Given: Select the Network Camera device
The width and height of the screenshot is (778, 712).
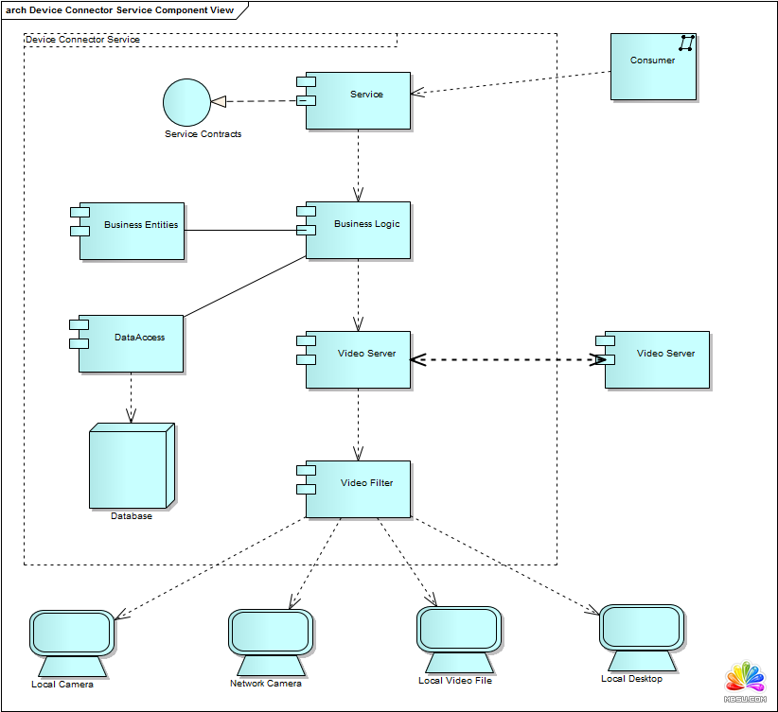Looking at the screenshot, I should (270, 633).
